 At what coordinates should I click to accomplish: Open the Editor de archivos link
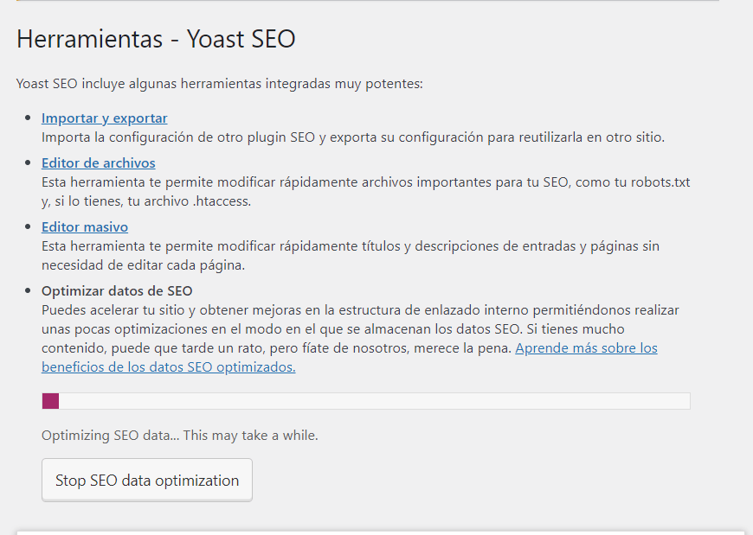99,163
